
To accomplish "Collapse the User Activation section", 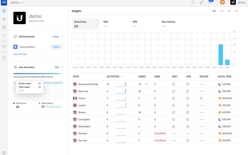I will tap(62, 67).
